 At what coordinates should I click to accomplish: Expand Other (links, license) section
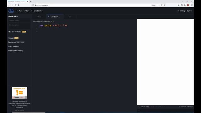point(16,51)
